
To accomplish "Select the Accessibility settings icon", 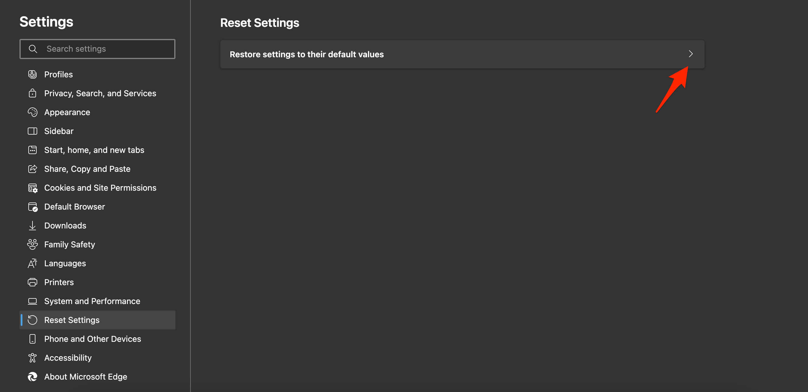I will [32, 357].
